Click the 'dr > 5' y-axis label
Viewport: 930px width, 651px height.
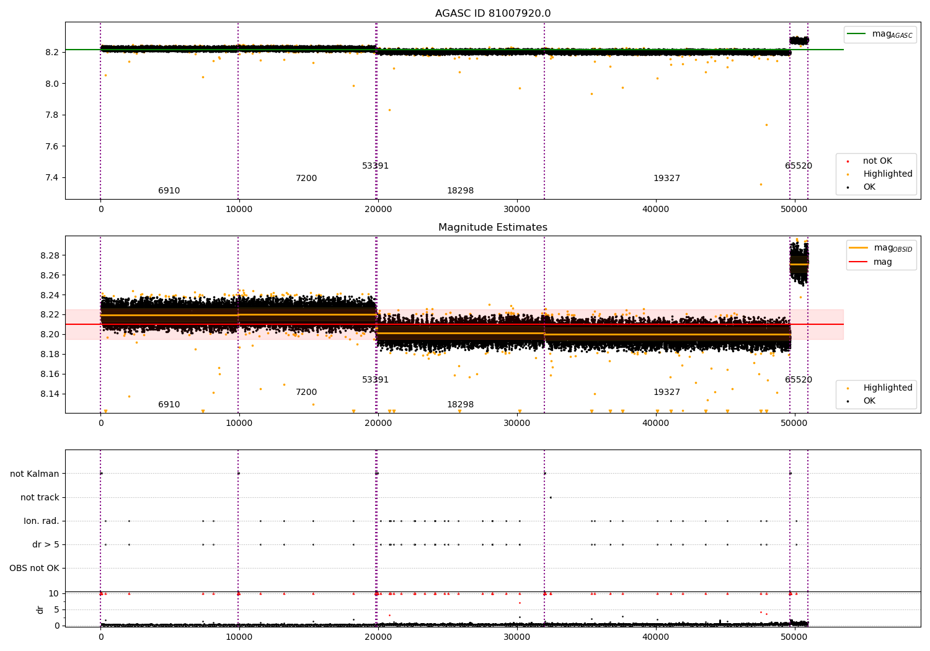(x=46, y=544)
